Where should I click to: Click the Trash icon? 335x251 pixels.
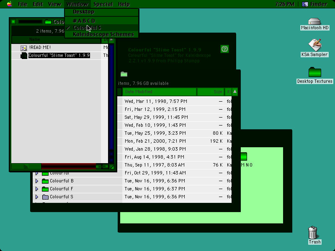click(x=313, y=233)
